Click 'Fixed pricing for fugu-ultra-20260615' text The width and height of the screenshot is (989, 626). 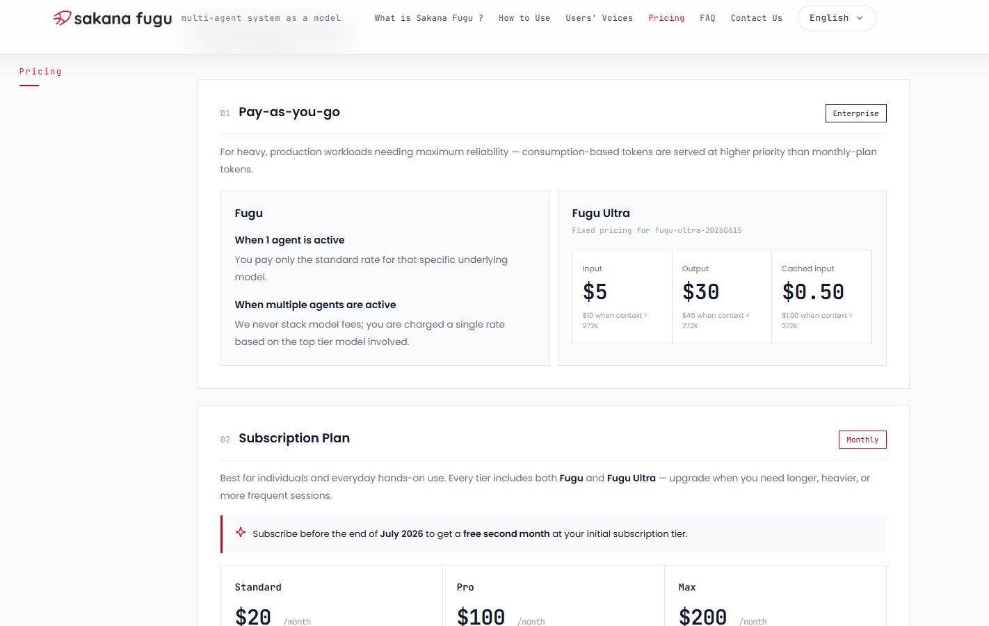point(657,230)
